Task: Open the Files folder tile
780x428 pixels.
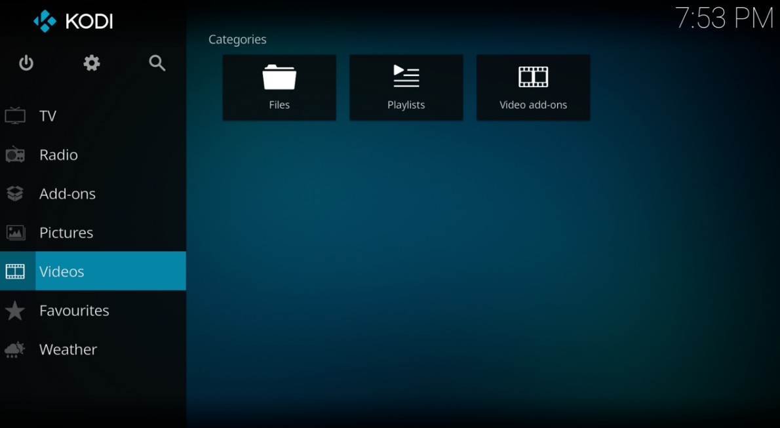Action: (x=279, y=87)
